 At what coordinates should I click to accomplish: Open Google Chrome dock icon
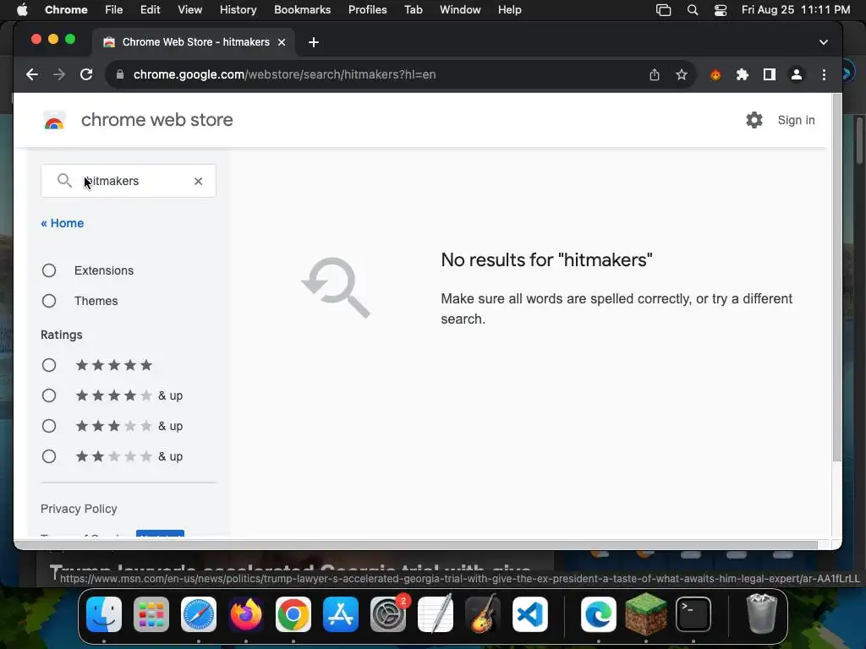293,614
